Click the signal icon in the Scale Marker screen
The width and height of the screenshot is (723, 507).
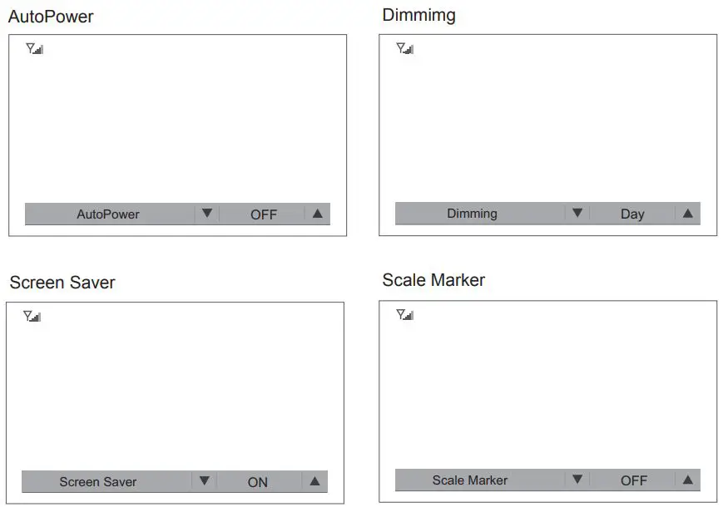pos(405,315)
